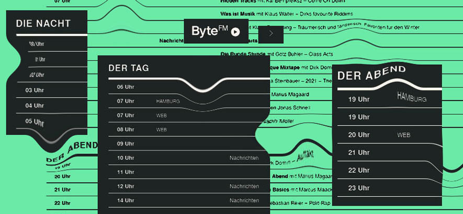Click the ByteFM logo text
Viewport: 463px width, 214px height.
[209, 31]
